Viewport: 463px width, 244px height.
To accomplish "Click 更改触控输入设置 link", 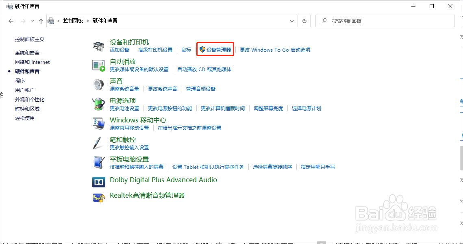I will 129,147.
